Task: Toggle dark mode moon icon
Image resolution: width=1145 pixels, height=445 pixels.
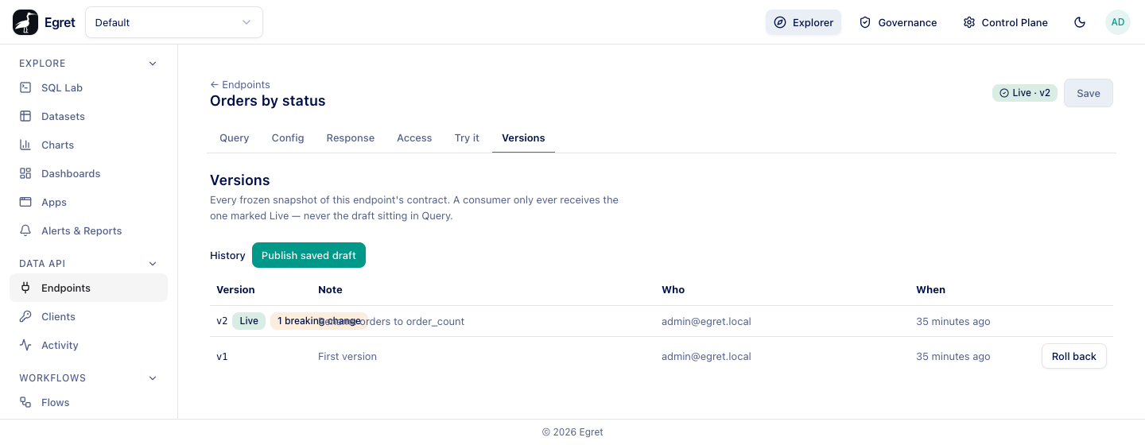Action: point(1080,22)
